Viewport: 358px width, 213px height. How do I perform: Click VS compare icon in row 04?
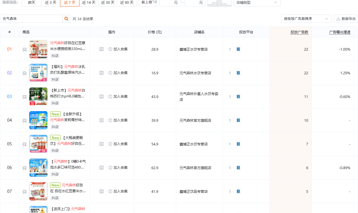[x=101, y=120]
